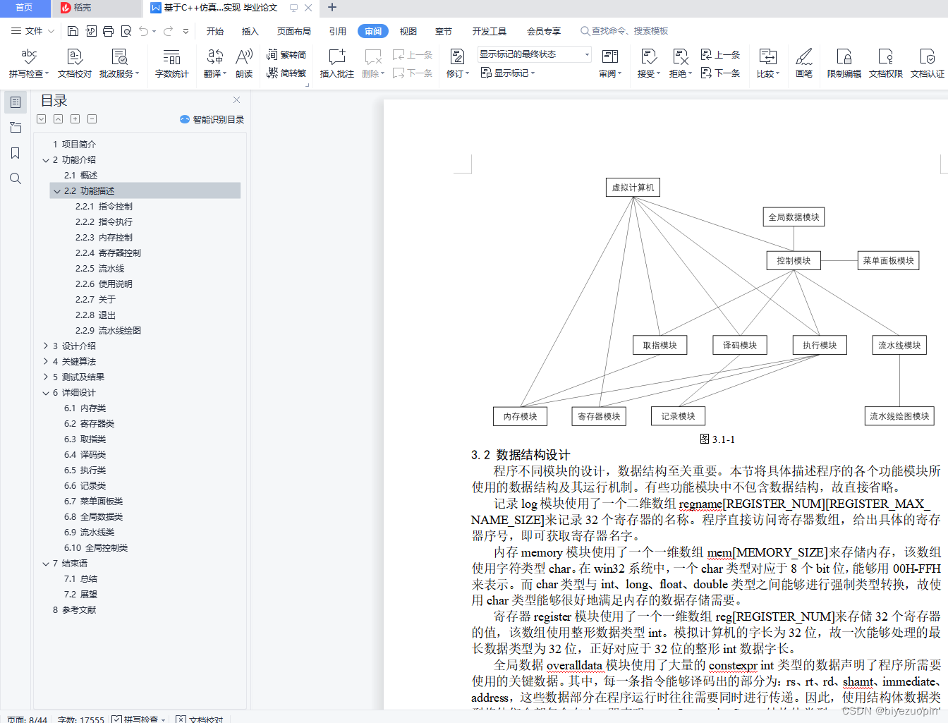Open 文档权限 document permissions

(886, 63)
